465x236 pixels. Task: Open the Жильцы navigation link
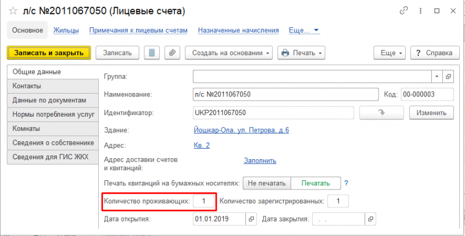click(66, 30)
